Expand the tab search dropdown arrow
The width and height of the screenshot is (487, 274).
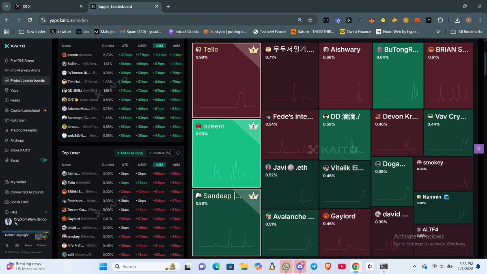[x=6, y=6]
